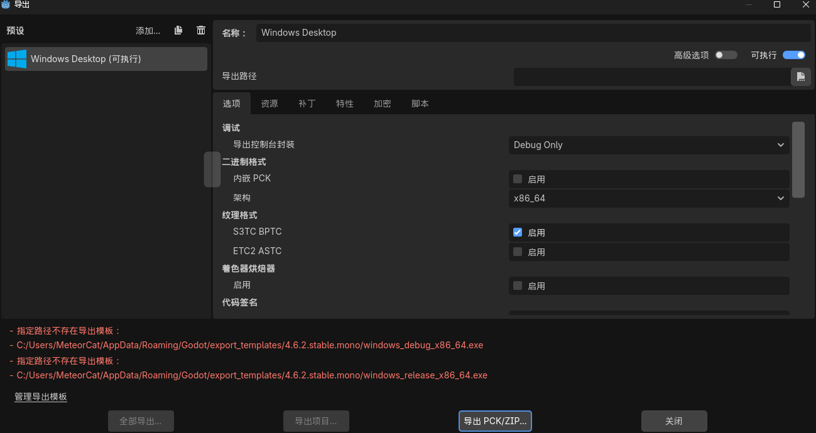This screenshot has height=433, width=816.
Task: Click the 预设 label
Action: click(x=15, y=31)
